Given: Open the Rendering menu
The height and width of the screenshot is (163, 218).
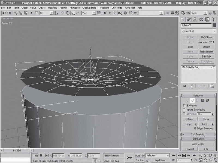Looking at the screenshot, I should tap(104, 8).
